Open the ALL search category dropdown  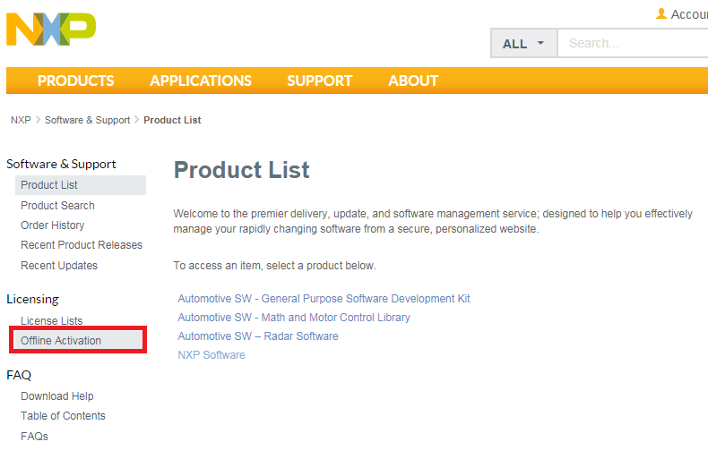(x=523, y=43)
